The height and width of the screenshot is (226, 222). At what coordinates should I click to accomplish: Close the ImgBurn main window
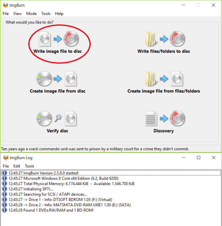213,5
